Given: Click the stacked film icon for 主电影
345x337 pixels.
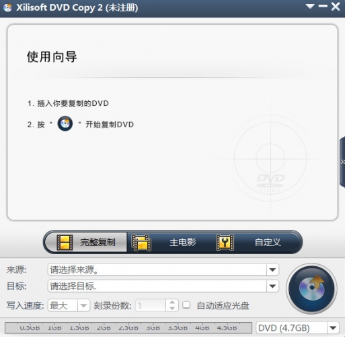Looking at the screenshot, I should click(141, 243).
